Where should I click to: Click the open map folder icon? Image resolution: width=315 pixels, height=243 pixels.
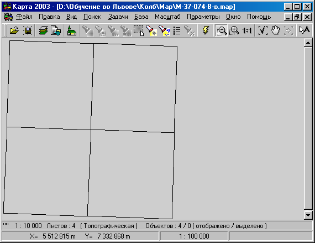tap(14, 30)
